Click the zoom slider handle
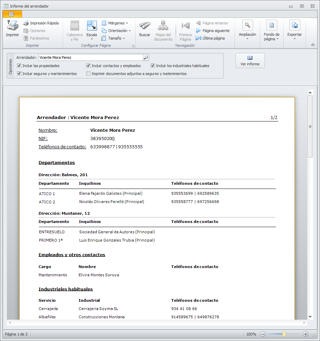The height and width of the screenshot is (341, 320). (x=284, y=334)
